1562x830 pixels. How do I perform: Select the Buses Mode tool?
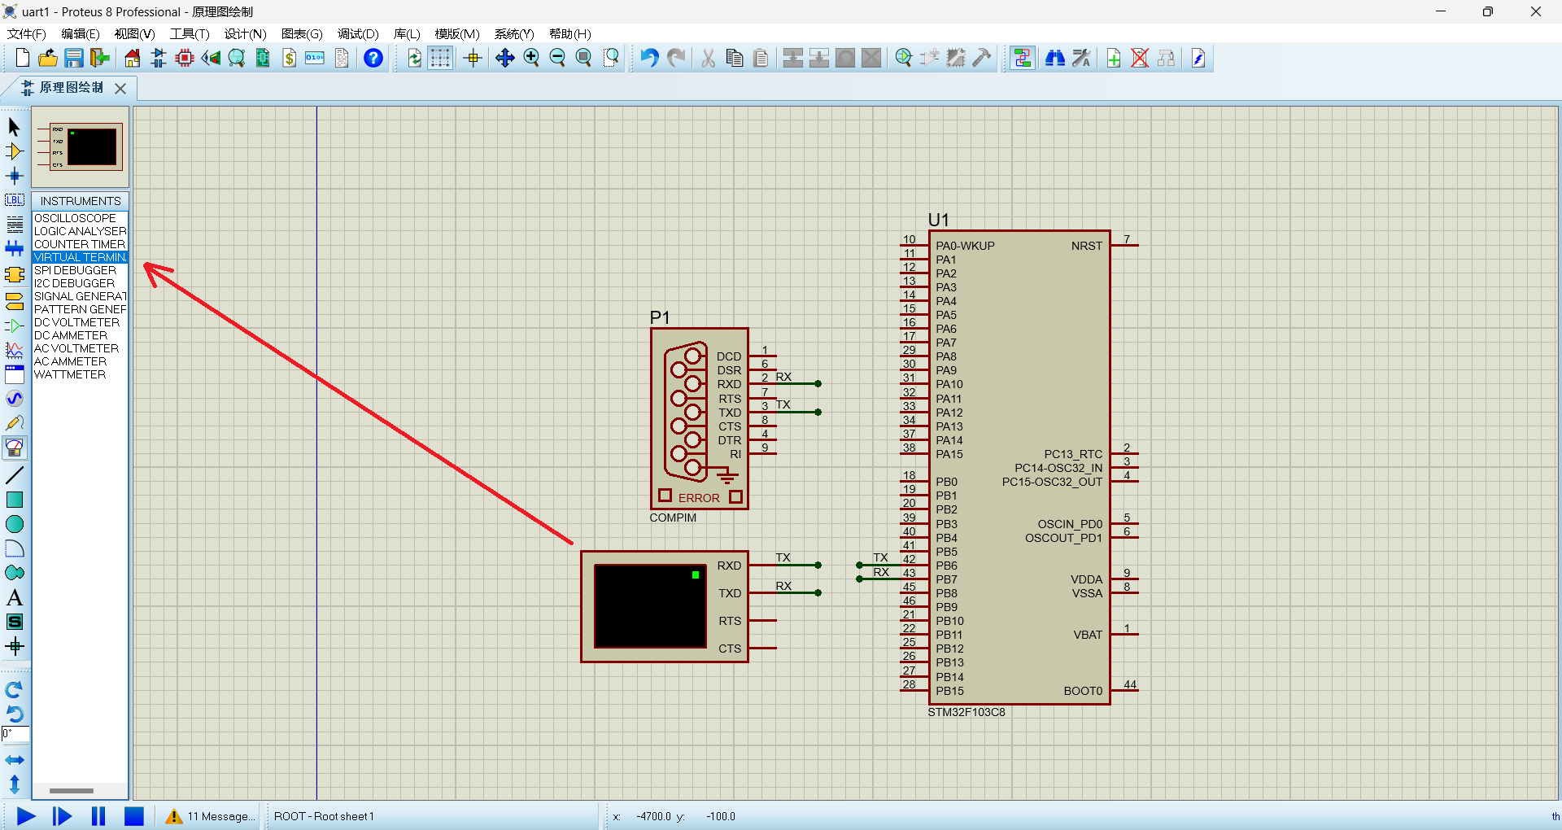click(x=15, y=249)
